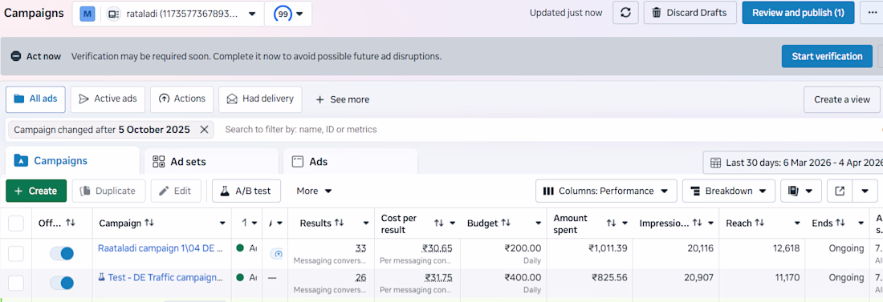Select the Active ads view
The image size is (883, 302).
pyautogui.click(x=108, y=99)
